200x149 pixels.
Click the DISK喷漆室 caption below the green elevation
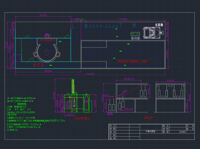[82, 119]
